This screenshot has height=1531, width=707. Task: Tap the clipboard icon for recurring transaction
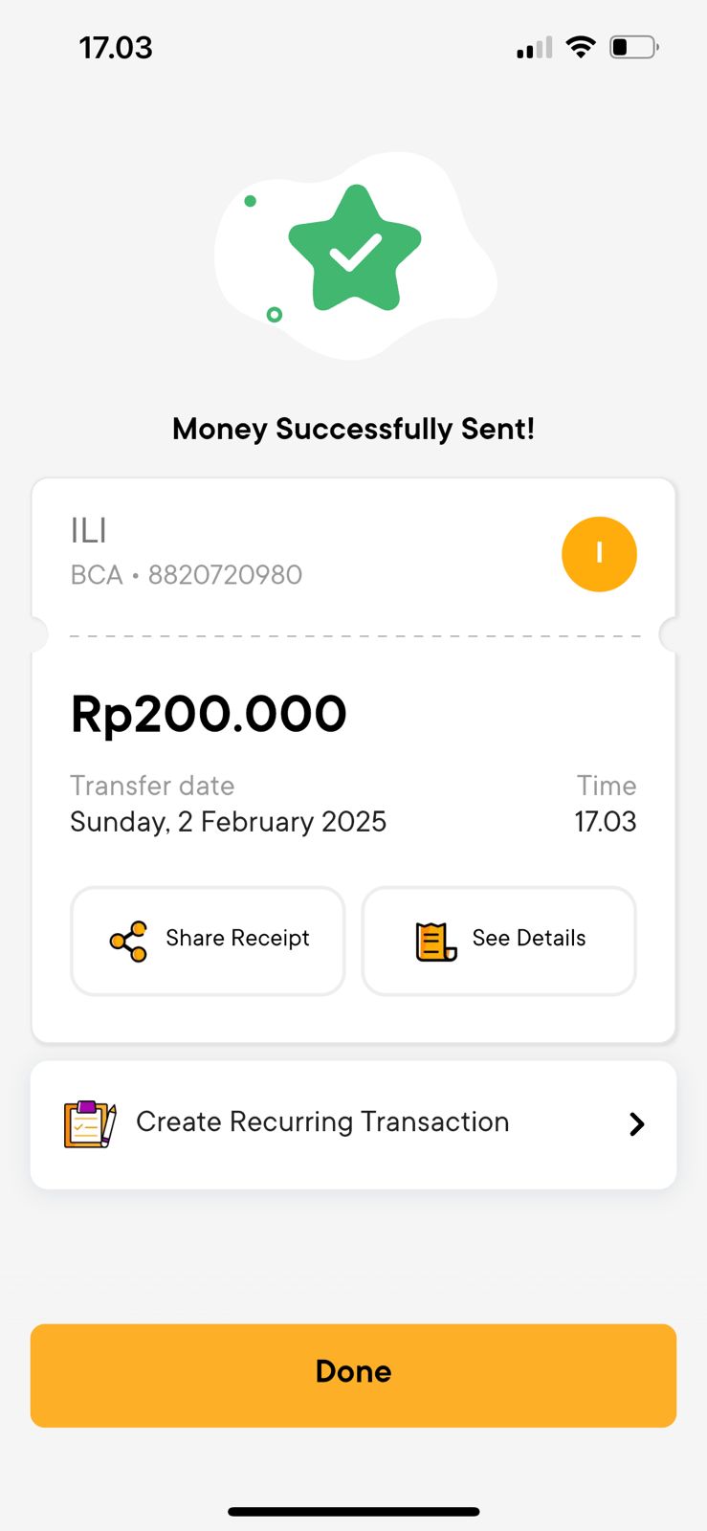click(x=90, y=1123)
